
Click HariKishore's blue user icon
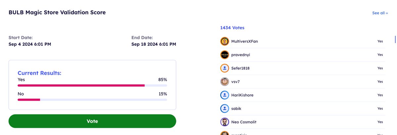(225, 95)
